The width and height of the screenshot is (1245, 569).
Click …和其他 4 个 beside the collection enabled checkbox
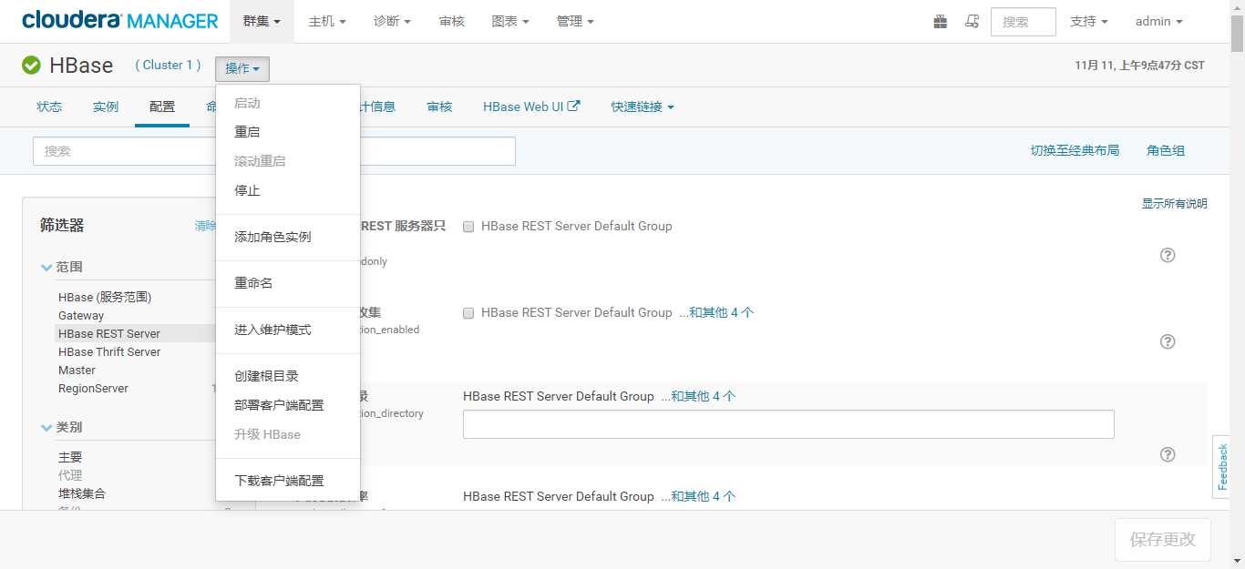[x=716, y=312]
